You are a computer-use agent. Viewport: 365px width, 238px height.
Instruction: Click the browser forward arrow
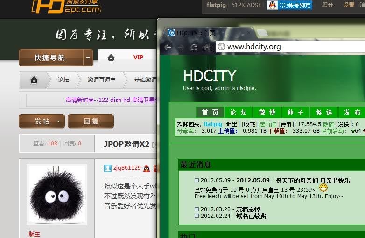tap(181, 47)
